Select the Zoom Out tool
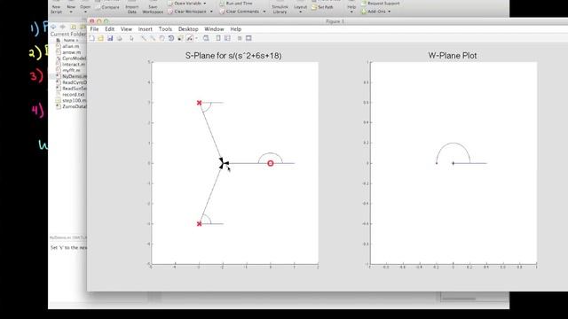The image size is (568, 319). (153, 38)
